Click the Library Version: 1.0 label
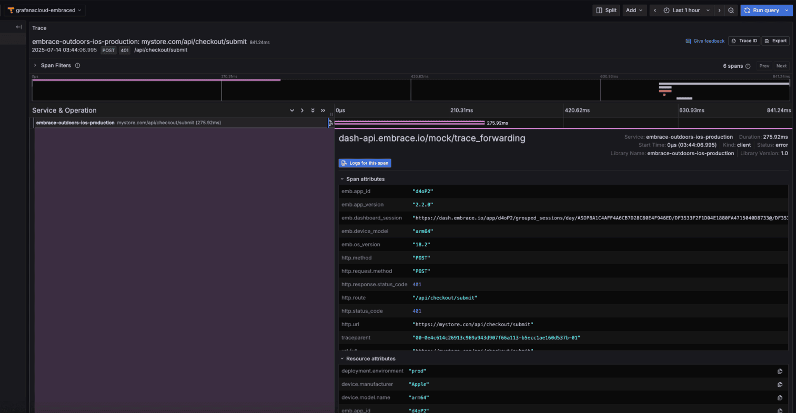 tap(764, 154)
